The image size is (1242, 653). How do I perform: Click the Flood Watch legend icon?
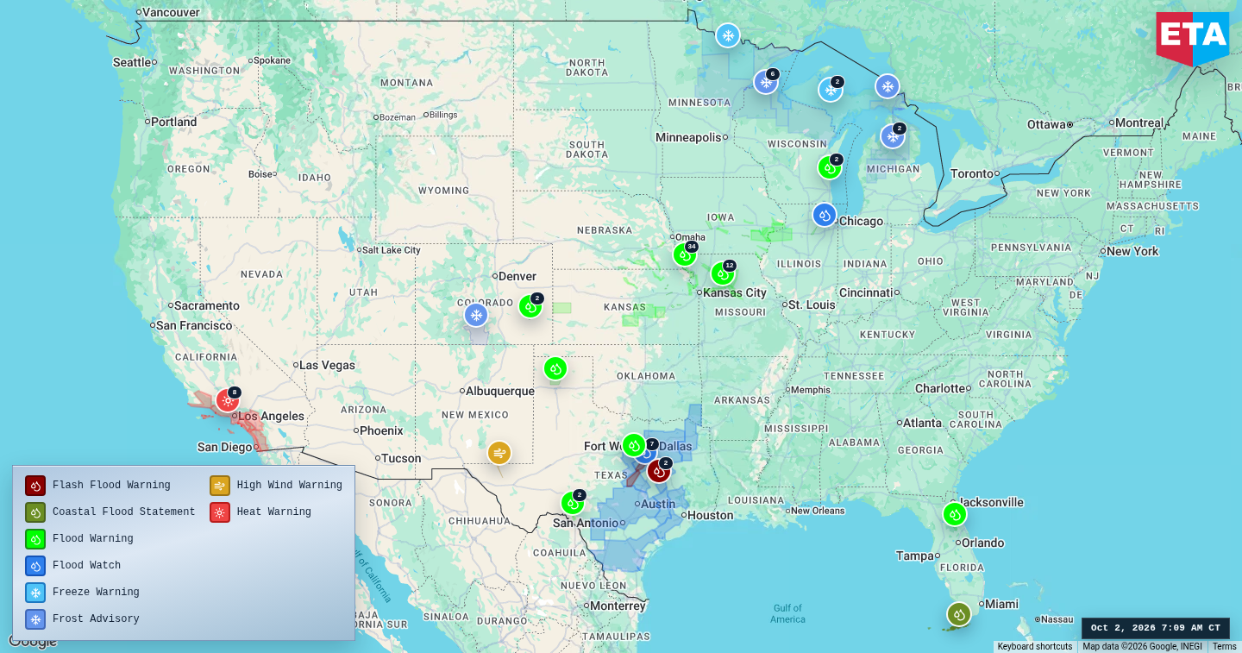(35, 566)
